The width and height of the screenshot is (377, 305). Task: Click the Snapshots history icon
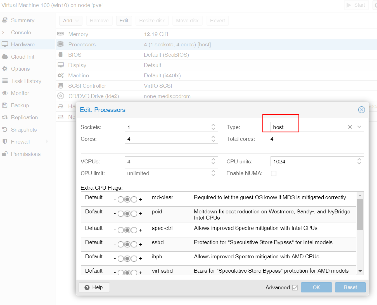pyautogui.click(x=5, y=130)
